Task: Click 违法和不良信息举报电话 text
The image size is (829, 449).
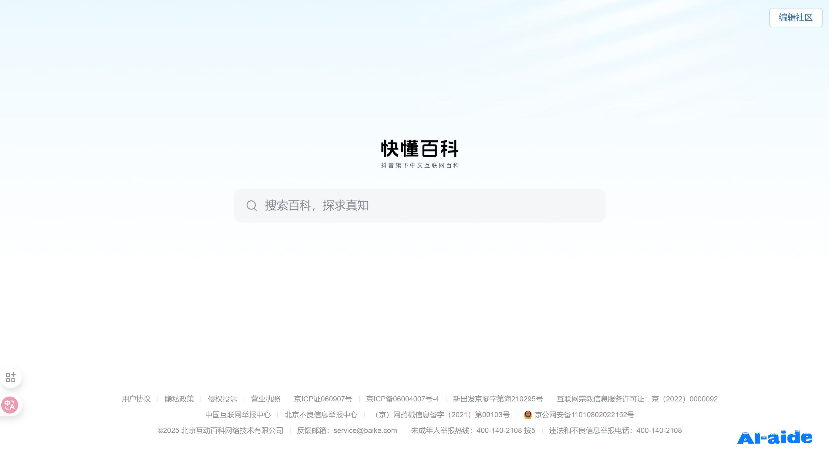Action: pos(615,431)
